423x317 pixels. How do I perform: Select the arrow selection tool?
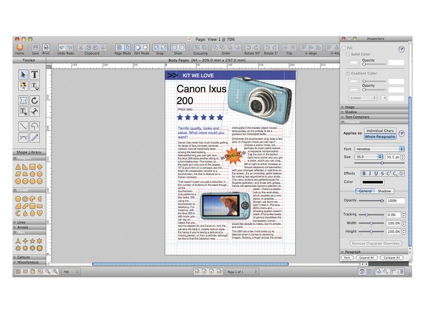click(23, 74)
